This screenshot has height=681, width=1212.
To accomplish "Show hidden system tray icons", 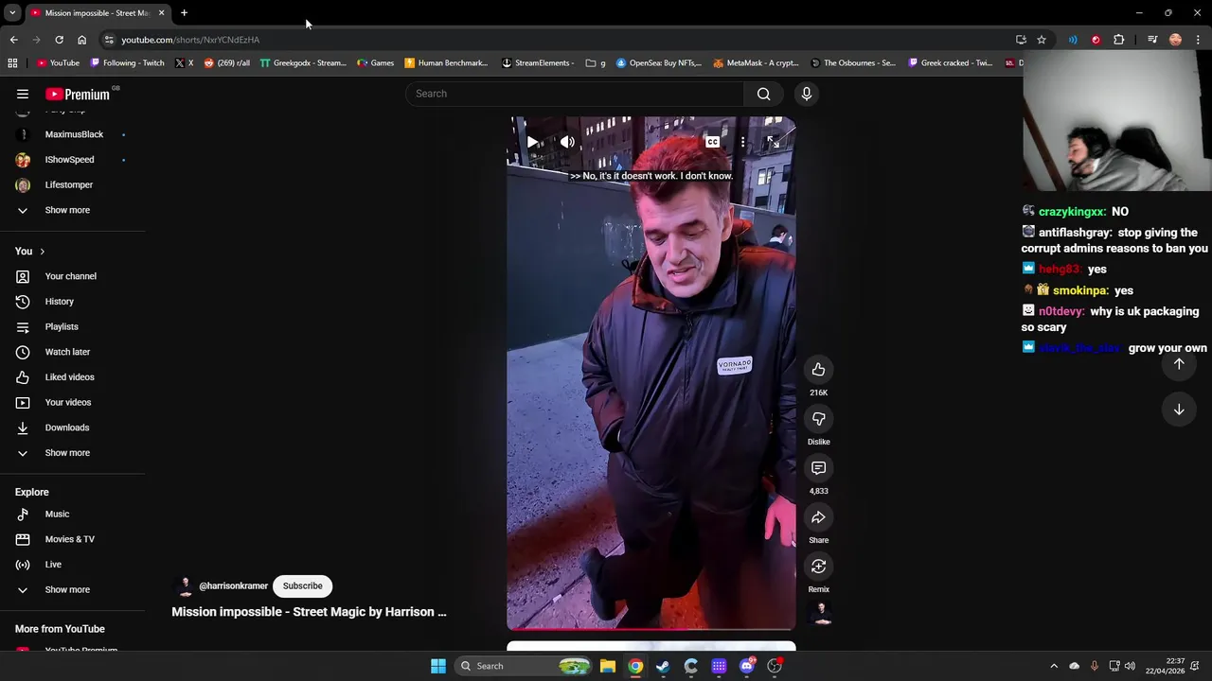I will pyautogui.click(x=1054, y=666).
